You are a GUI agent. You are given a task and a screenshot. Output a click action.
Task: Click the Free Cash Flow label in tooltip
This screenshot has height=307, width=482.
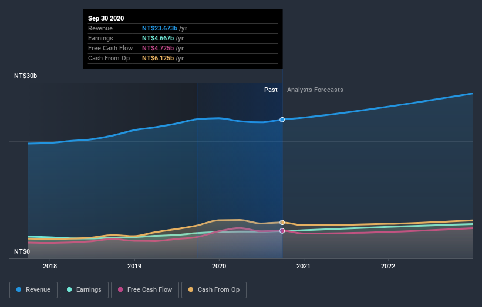110,48
